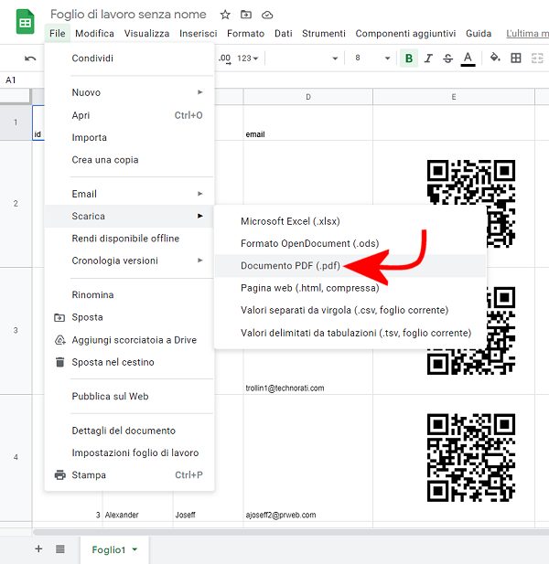Download as Formato OpenDocument (.ods)

(x=350, y=243)
